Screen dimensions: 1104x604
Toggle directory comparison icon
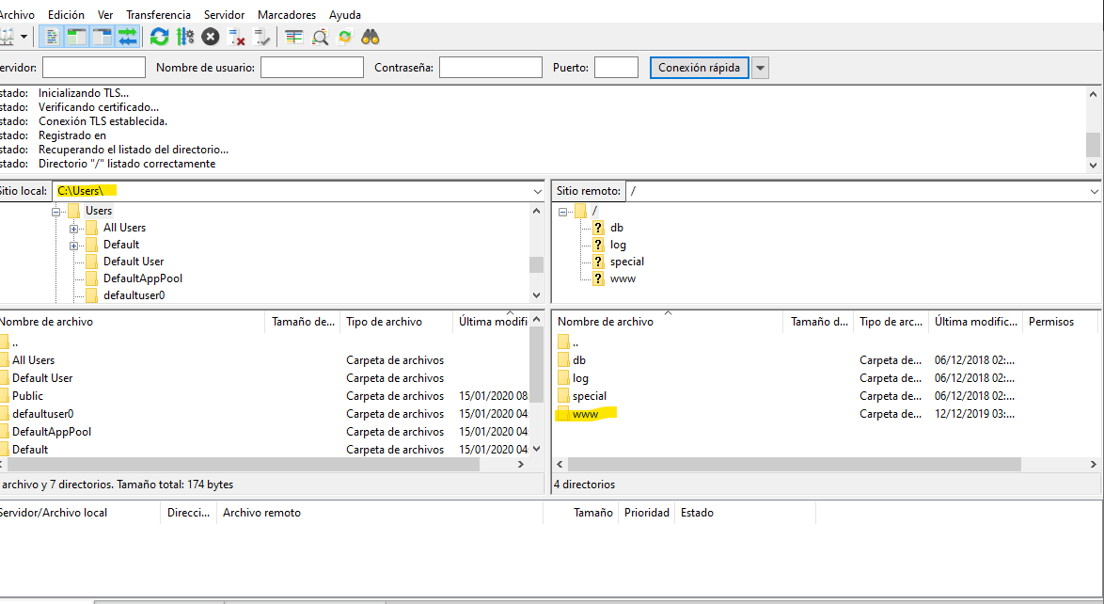click(x=320, y=37)
